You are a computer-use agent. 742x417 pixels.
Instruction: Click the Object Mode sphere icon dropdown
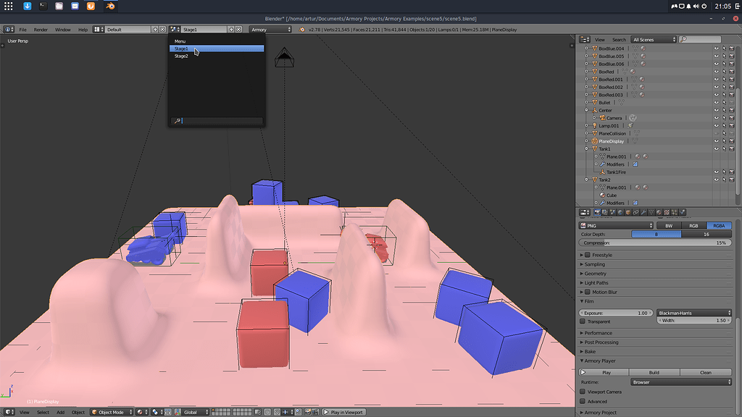pos(111,411)
